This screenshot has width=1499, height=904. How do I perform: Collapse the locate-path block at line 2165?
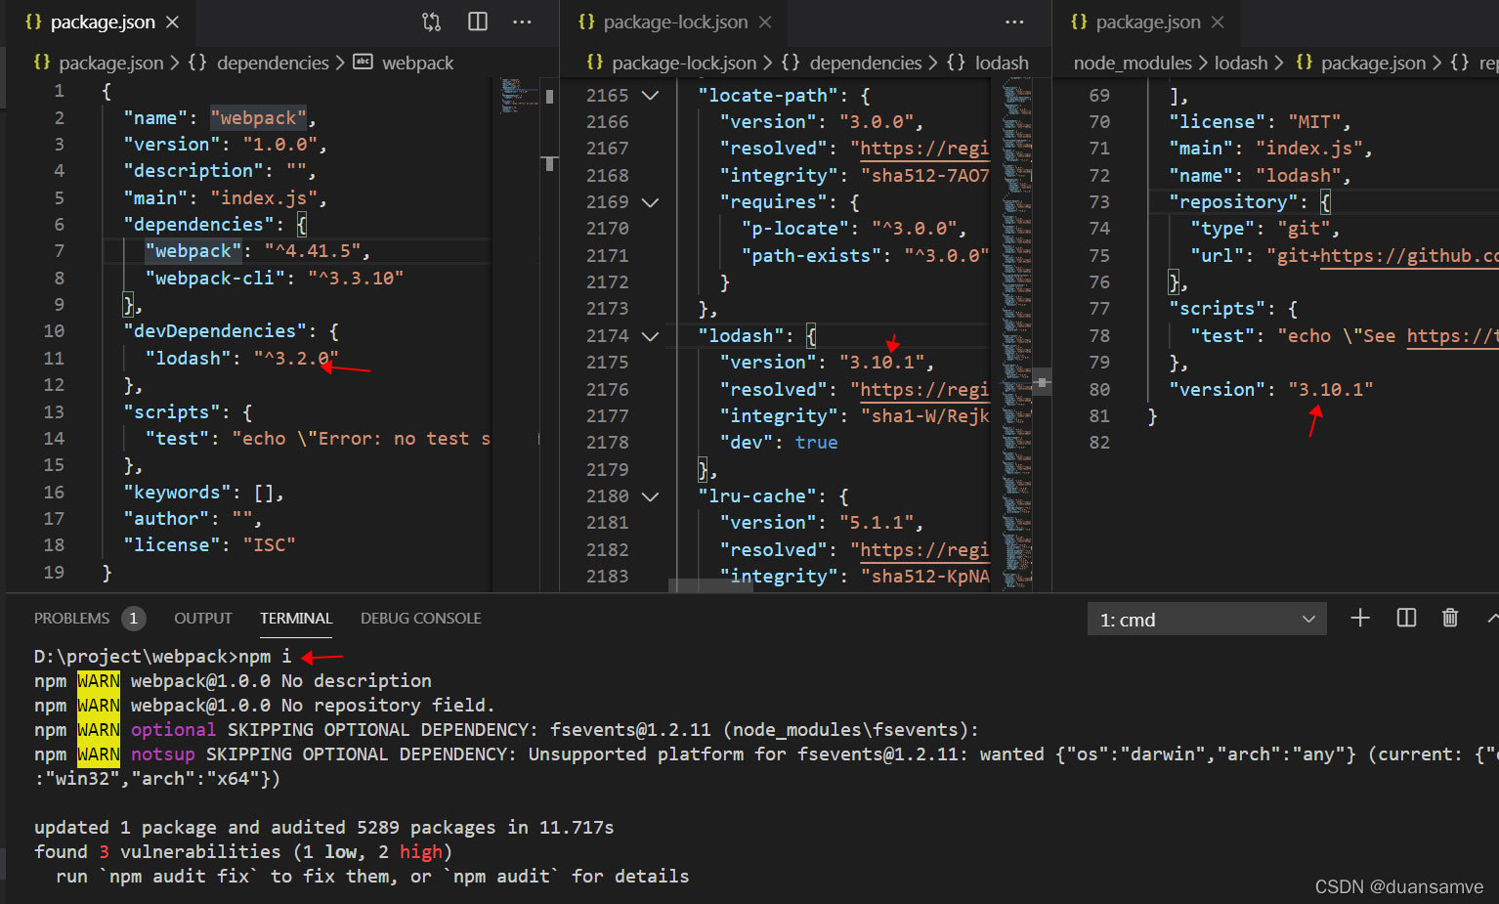[x=650, y=96]
